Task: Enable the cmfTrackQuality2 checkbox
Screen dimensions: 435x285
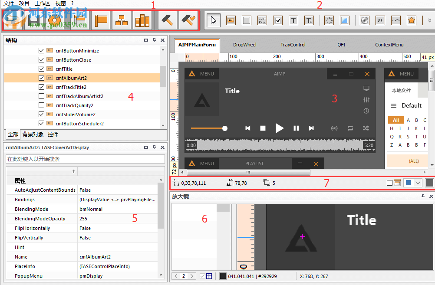Action: [41, 105]
